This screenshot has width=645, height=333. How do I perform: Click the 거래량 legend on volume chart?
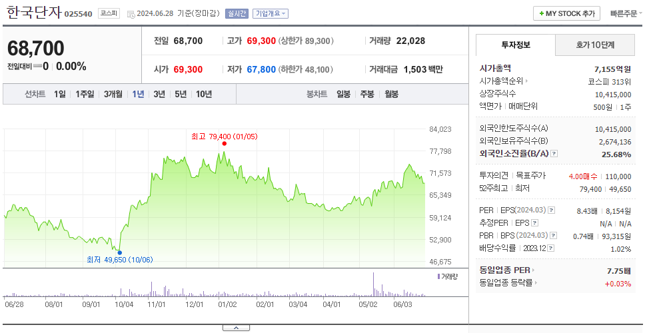(448, 276)
